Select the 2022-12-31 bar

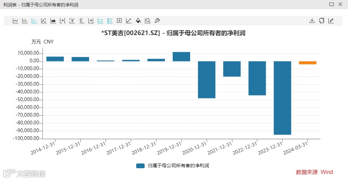(x=257, y=78)
